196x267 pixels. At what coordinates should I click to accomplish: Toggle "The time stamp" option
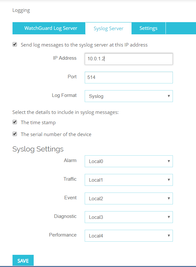click(15, 122)
